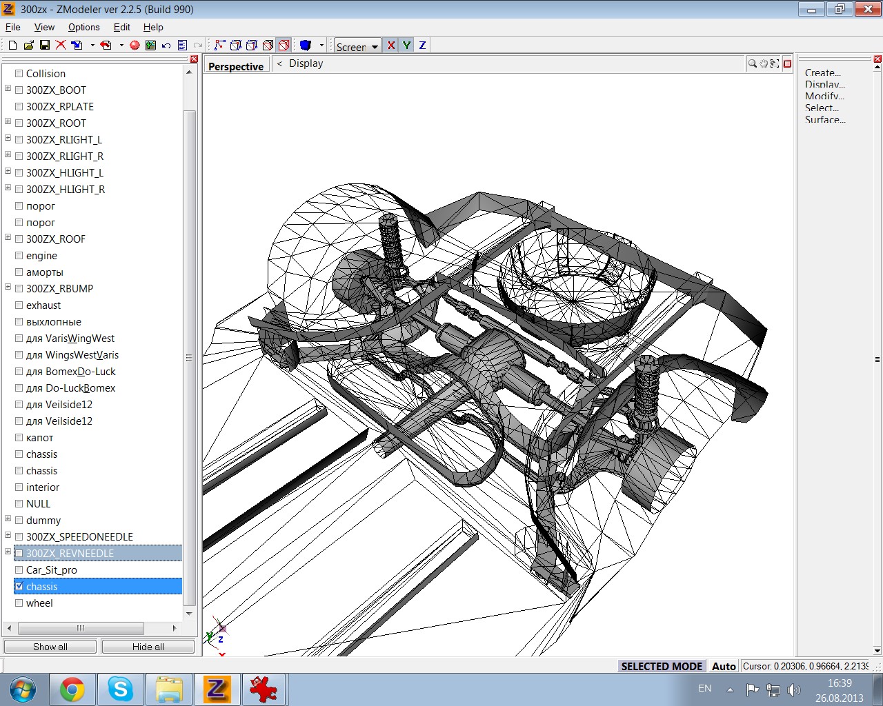Screen dimensions: 883x706
Task: Open the Create... command group
Action: [823, 72]
